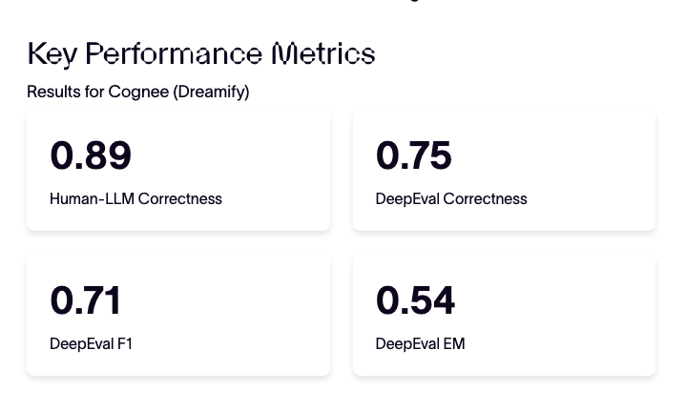The height and width of the screenshot is (412, 686).
Task: Click the DeepEval Correctness label
Action: coord(451,198)
